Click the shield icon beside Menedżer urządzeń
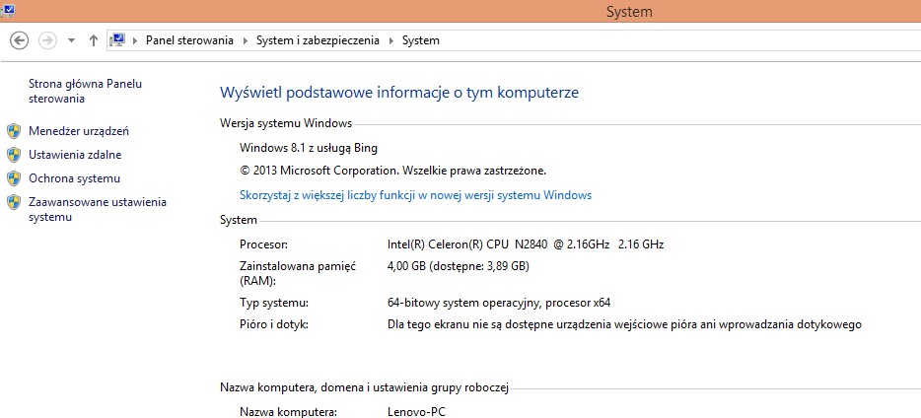 point(14,131)
